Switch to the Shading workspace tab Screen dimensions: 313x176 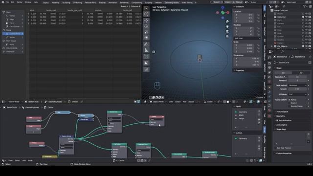click(x=102, y=2)
